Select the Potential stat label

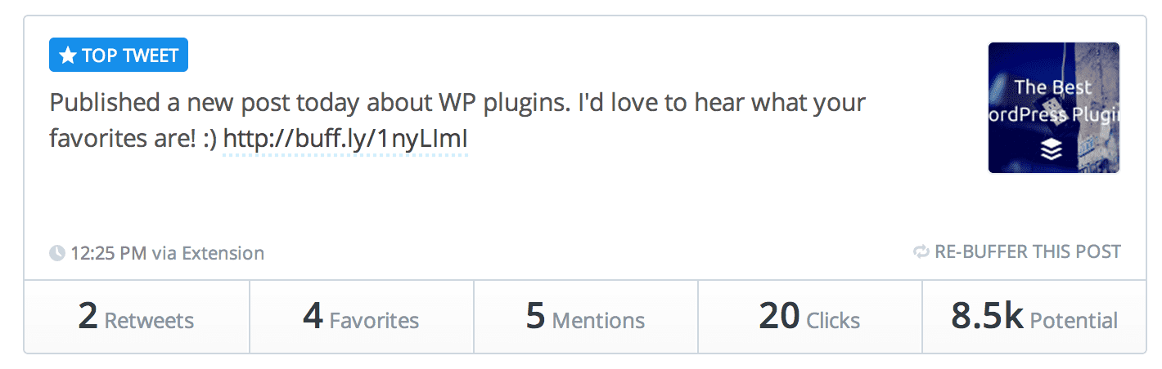point(1074,320)
